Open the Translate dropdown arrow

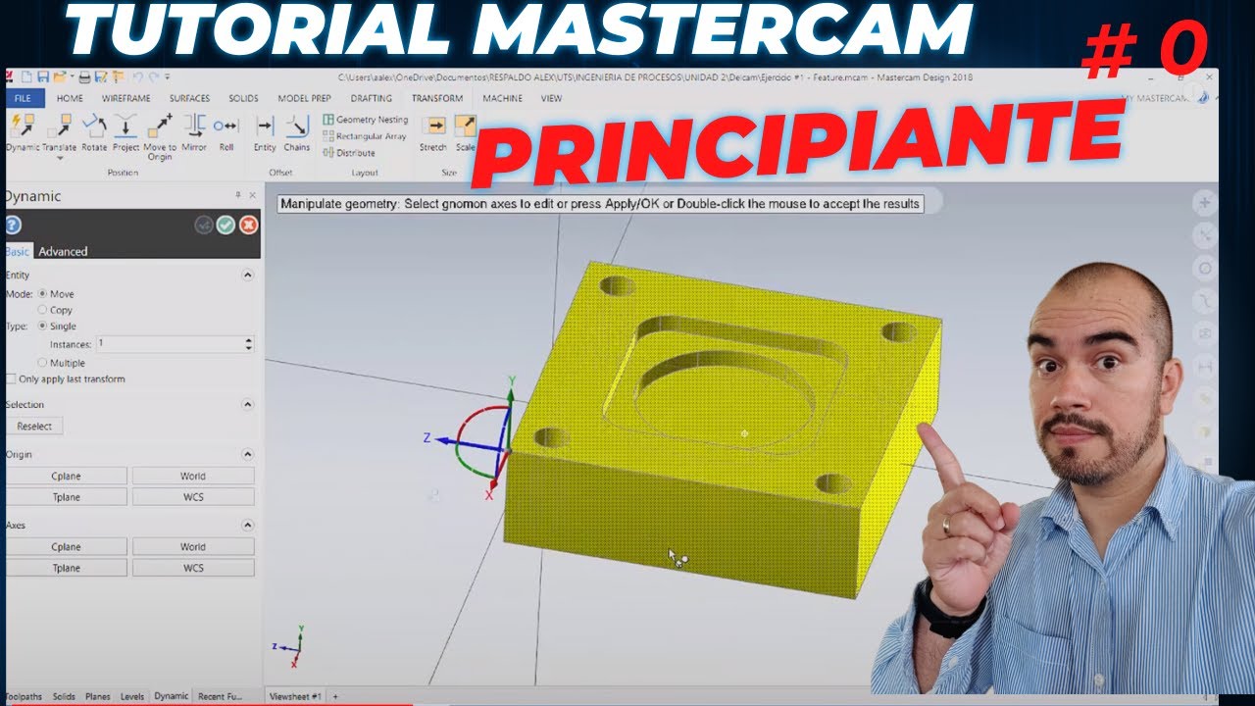coord(60,158)
